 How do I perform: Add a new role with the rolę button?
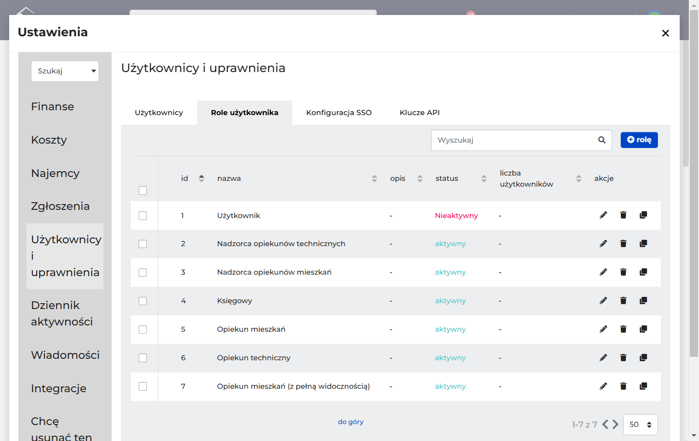[639, 140]
